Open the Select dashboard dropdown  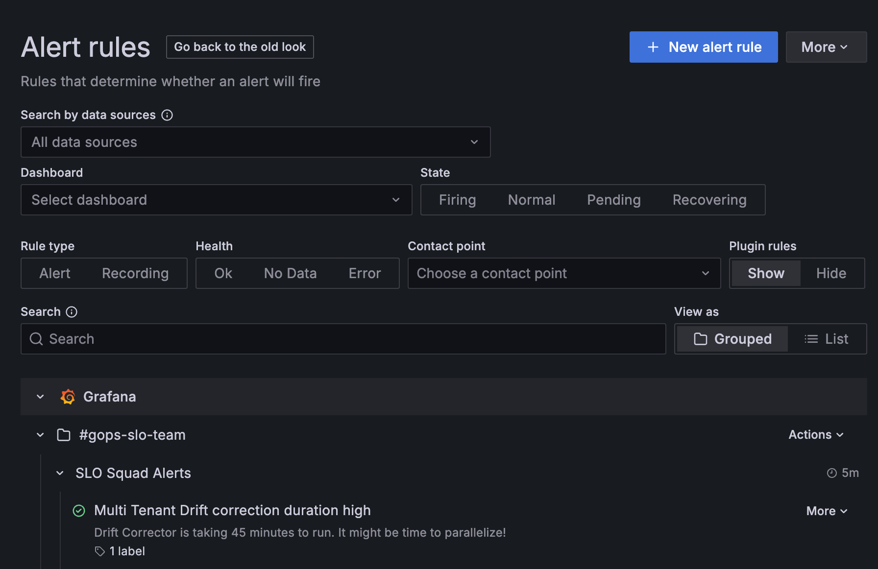click(x=216, y=200)
